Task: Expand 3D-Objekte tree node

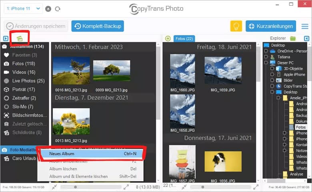Action: (272, 69)
